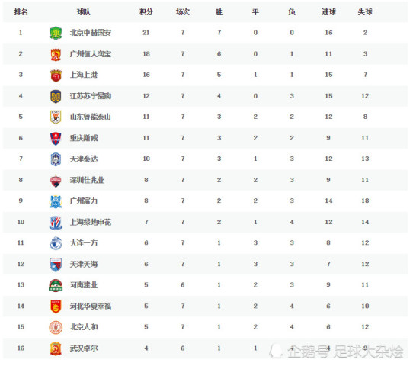The image size is (413, 366).
Task: Click the Guangzhou R&F blue logo
Action: point(56,201)
